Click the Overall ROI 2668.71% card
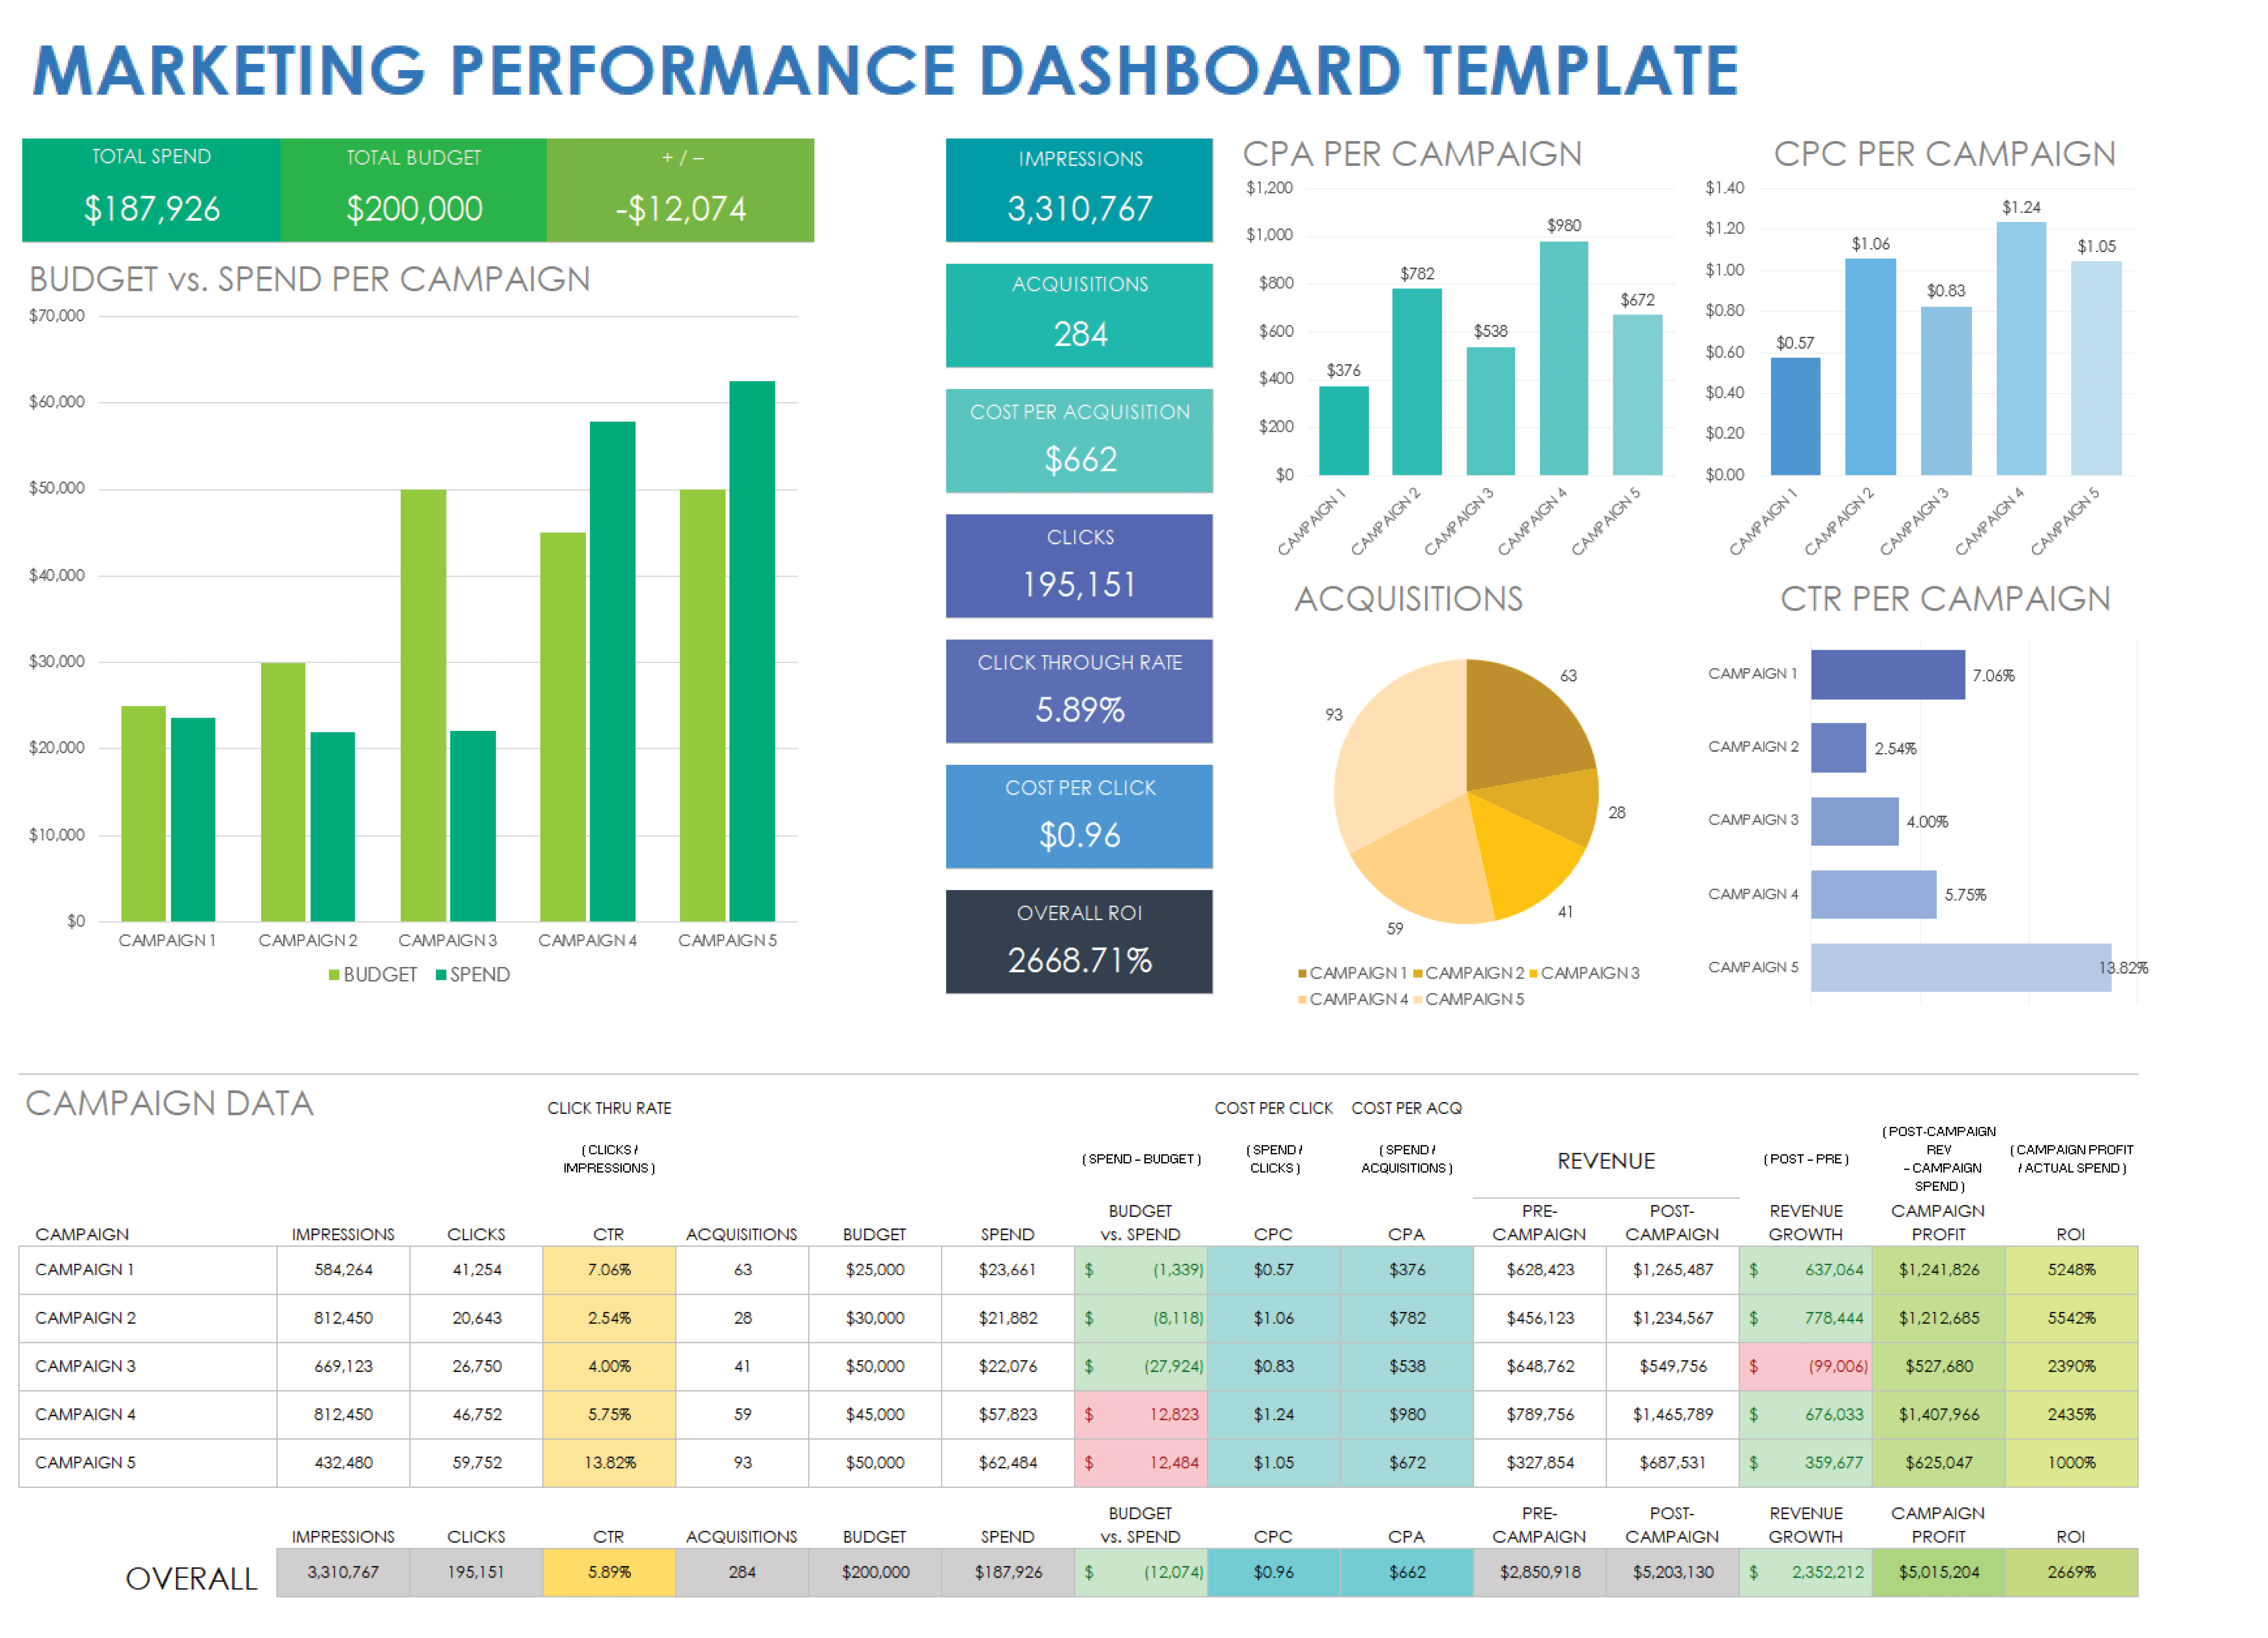2268x1638 pixels. click(1079, 942)
